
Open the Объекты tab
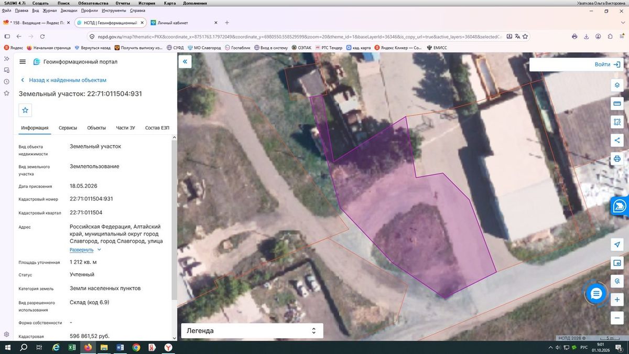(96, 128)
